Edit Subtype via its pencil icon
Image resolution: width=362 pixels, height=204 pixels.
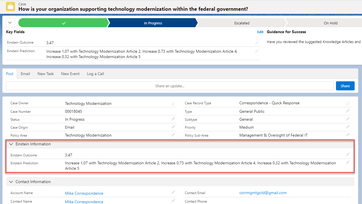[x=348, y=119]
